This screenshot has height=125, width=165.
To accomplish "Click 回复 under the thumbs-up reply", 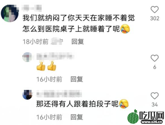I will coord(77,79).
